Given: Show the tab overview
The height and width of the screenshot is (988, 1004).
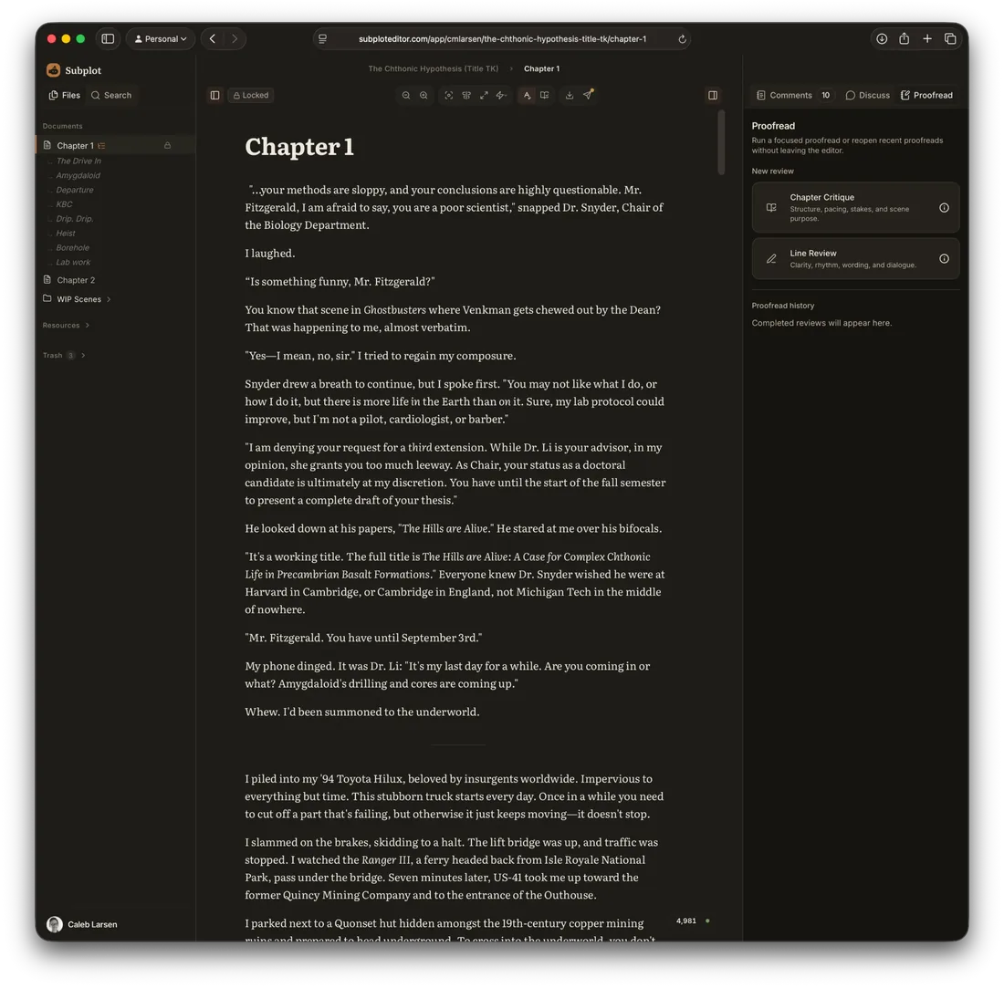Looking at the screenshot, I should tap(950, 39).
